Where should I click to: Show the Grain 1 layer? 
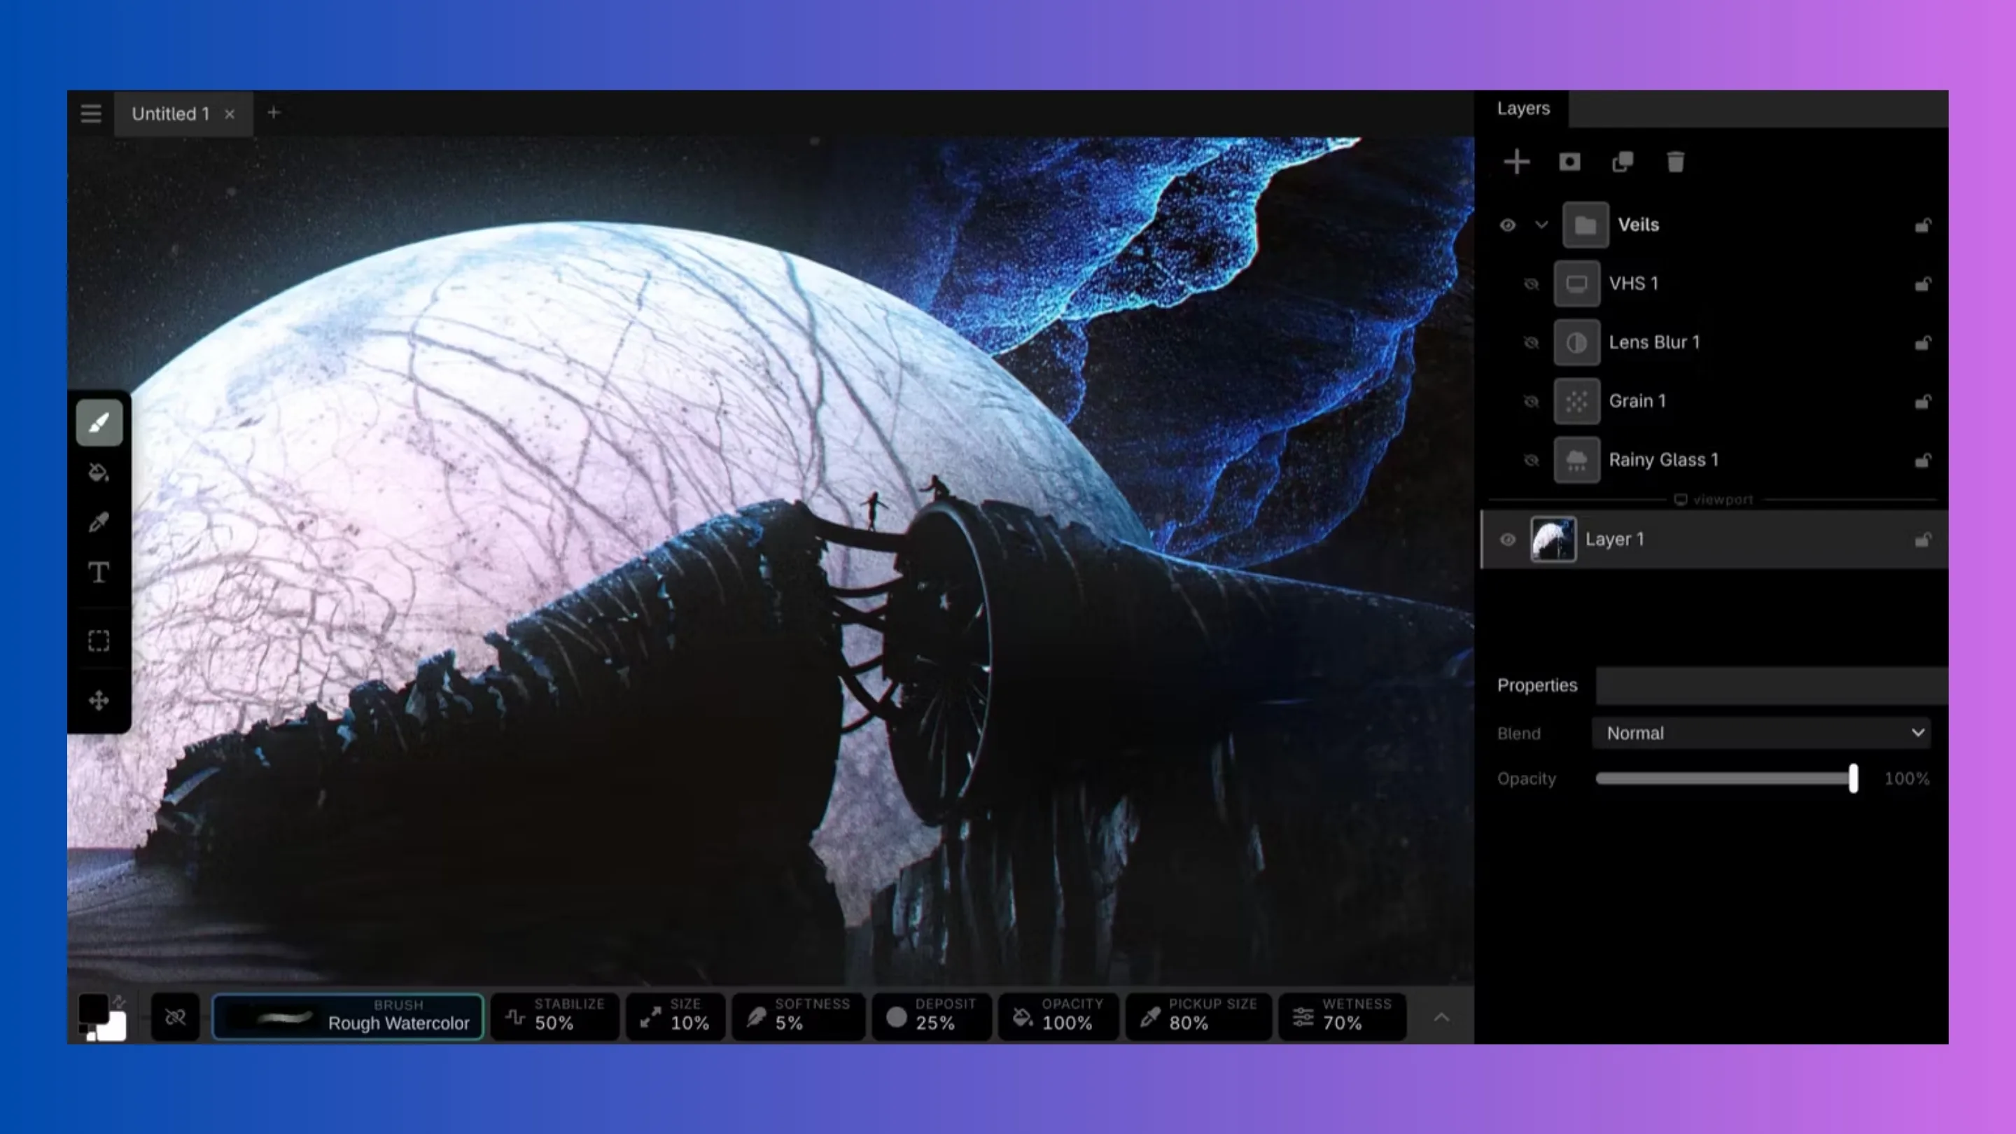click(1532, 402)
